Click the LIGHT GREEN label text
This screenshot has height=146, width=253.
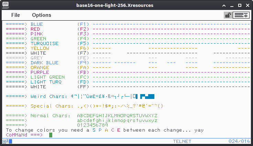click(47, 77)
